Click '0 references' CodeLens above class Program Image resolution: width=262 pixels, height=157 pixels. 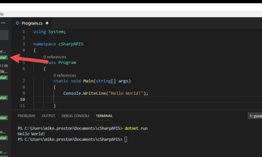pyautogui.click(x=55, y=57)
